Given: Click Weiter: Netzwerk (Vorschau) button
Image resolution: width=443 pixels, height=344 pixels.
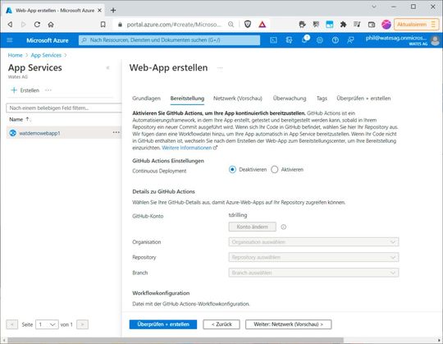Looking at the screenshot, I should tap(289, 324).
